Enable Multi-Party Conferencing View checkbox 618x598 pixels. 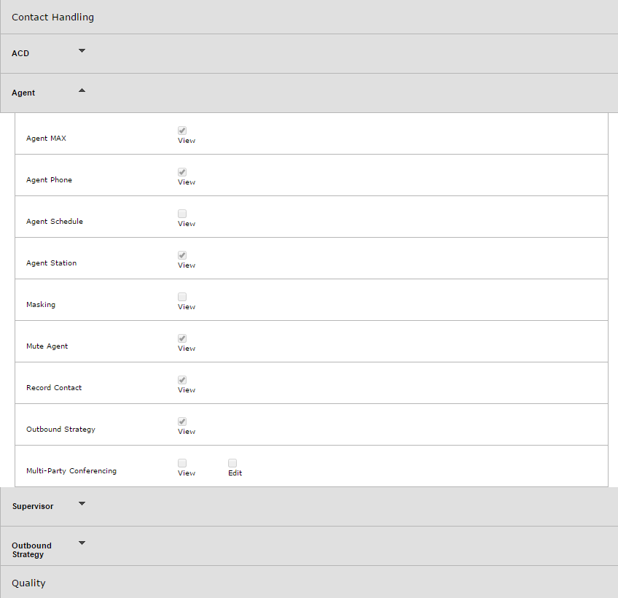coord(182,463)
